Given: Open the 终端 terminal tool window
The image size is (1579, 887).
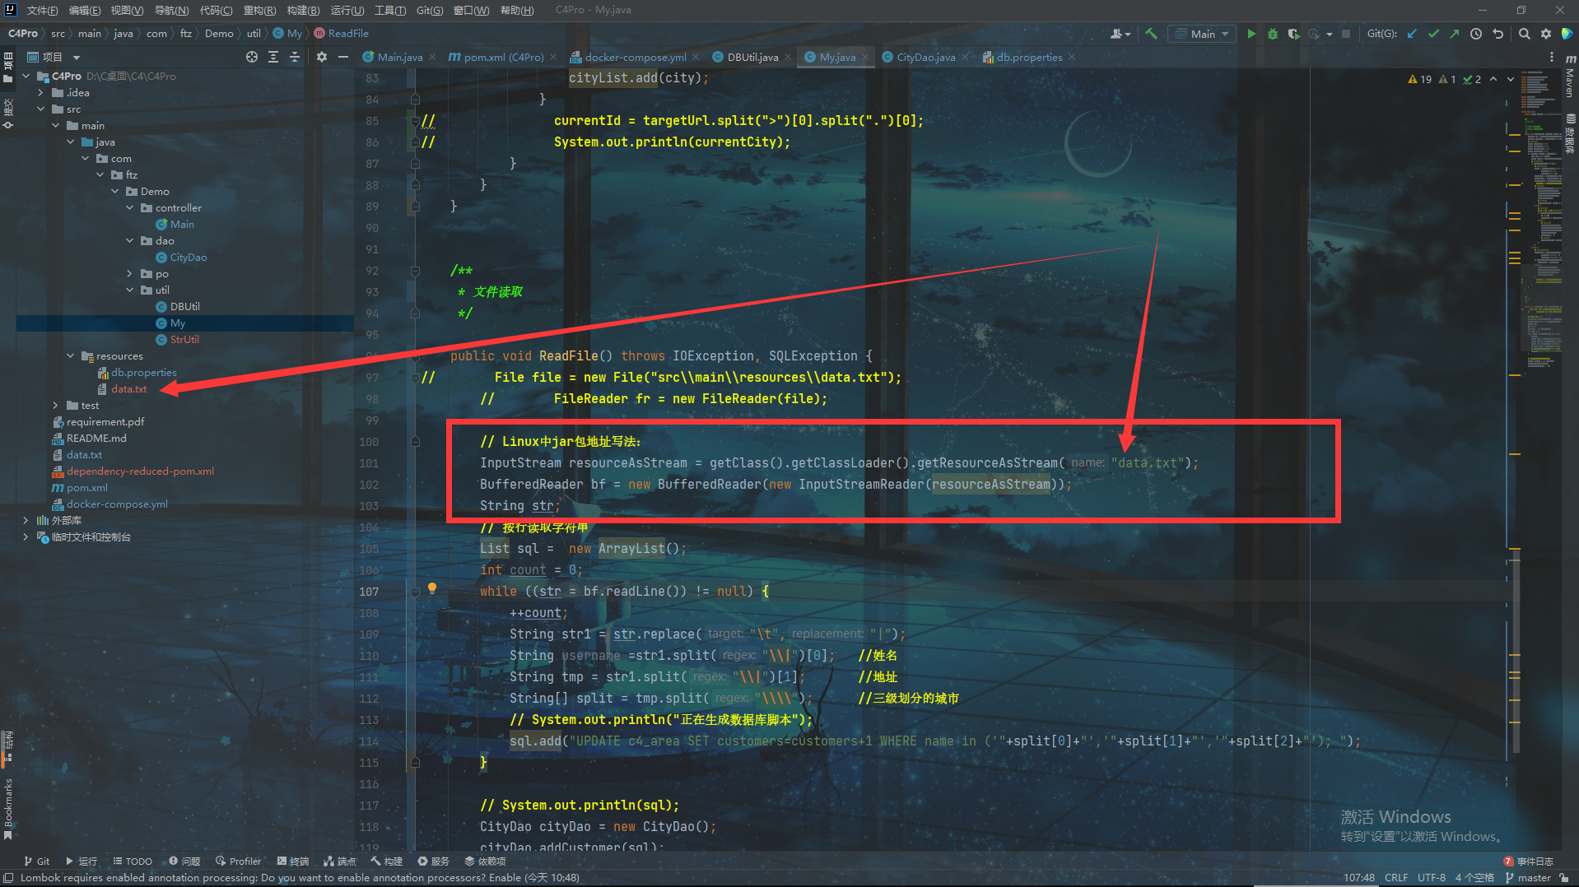Looking at the screenshot, I should click(293, 861).
